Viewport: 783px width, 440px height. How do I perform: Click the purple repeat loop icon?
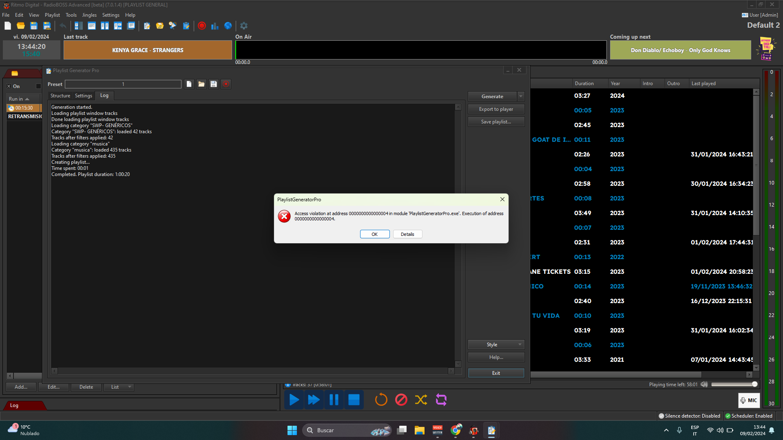(441, 400)
